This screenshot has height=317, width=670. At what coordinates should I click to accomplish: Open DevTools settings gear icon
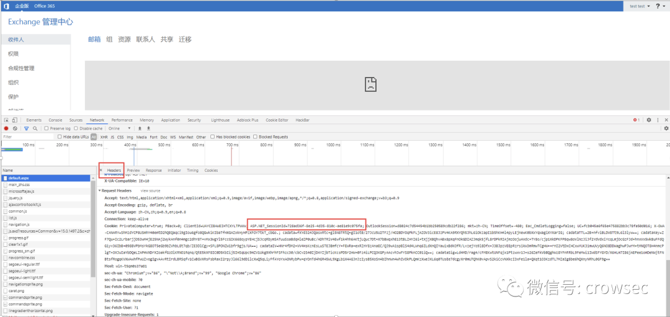(x=649, y=120)
